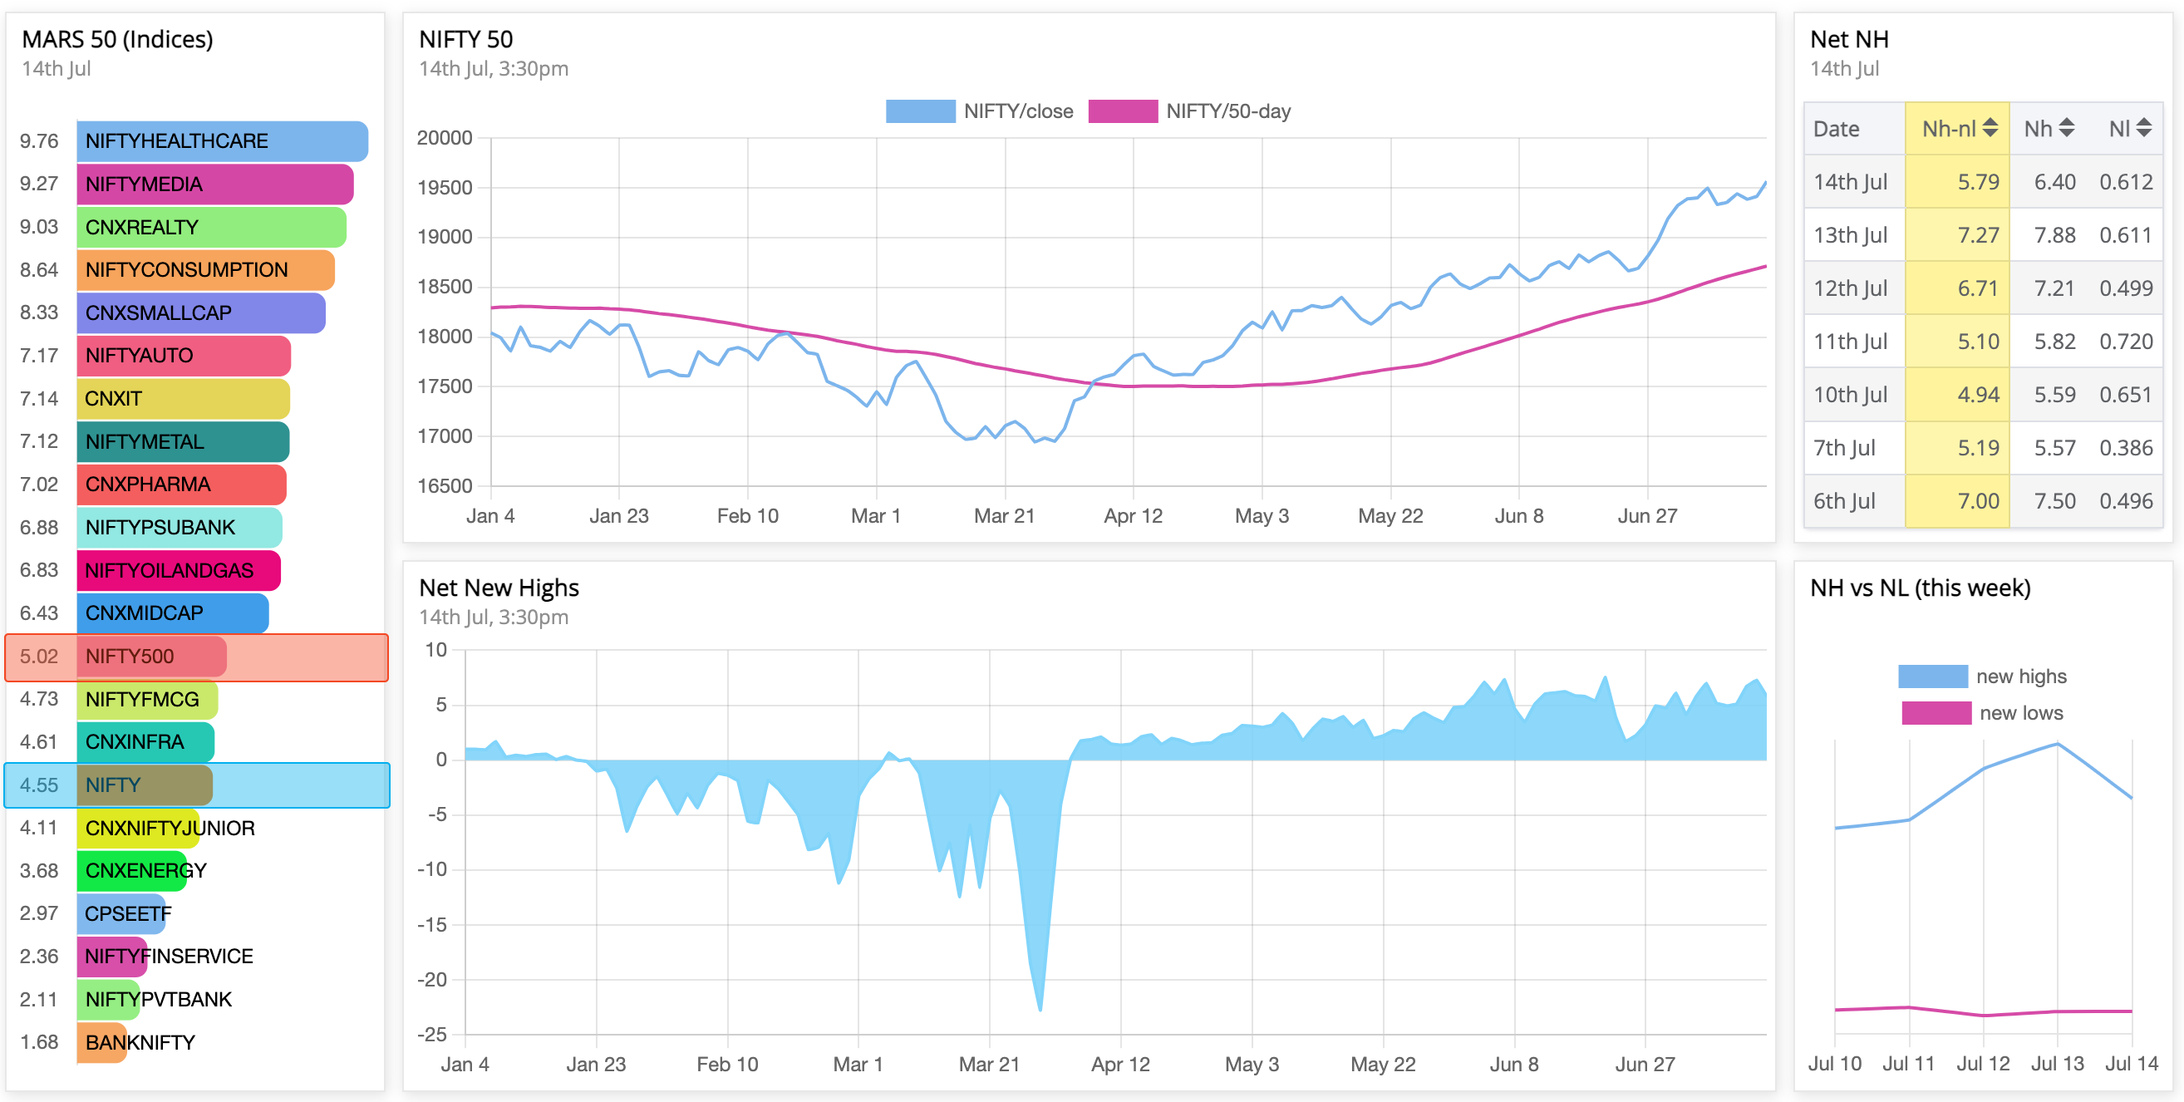Select the CNXREALTY bar
The image size is (2184, 1102).
[212, 227]
